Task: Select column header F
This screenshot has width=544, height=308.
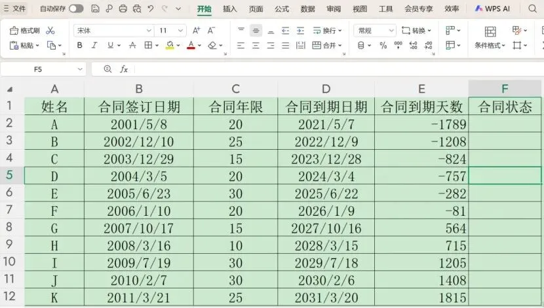Action: (x=505, y=88)
